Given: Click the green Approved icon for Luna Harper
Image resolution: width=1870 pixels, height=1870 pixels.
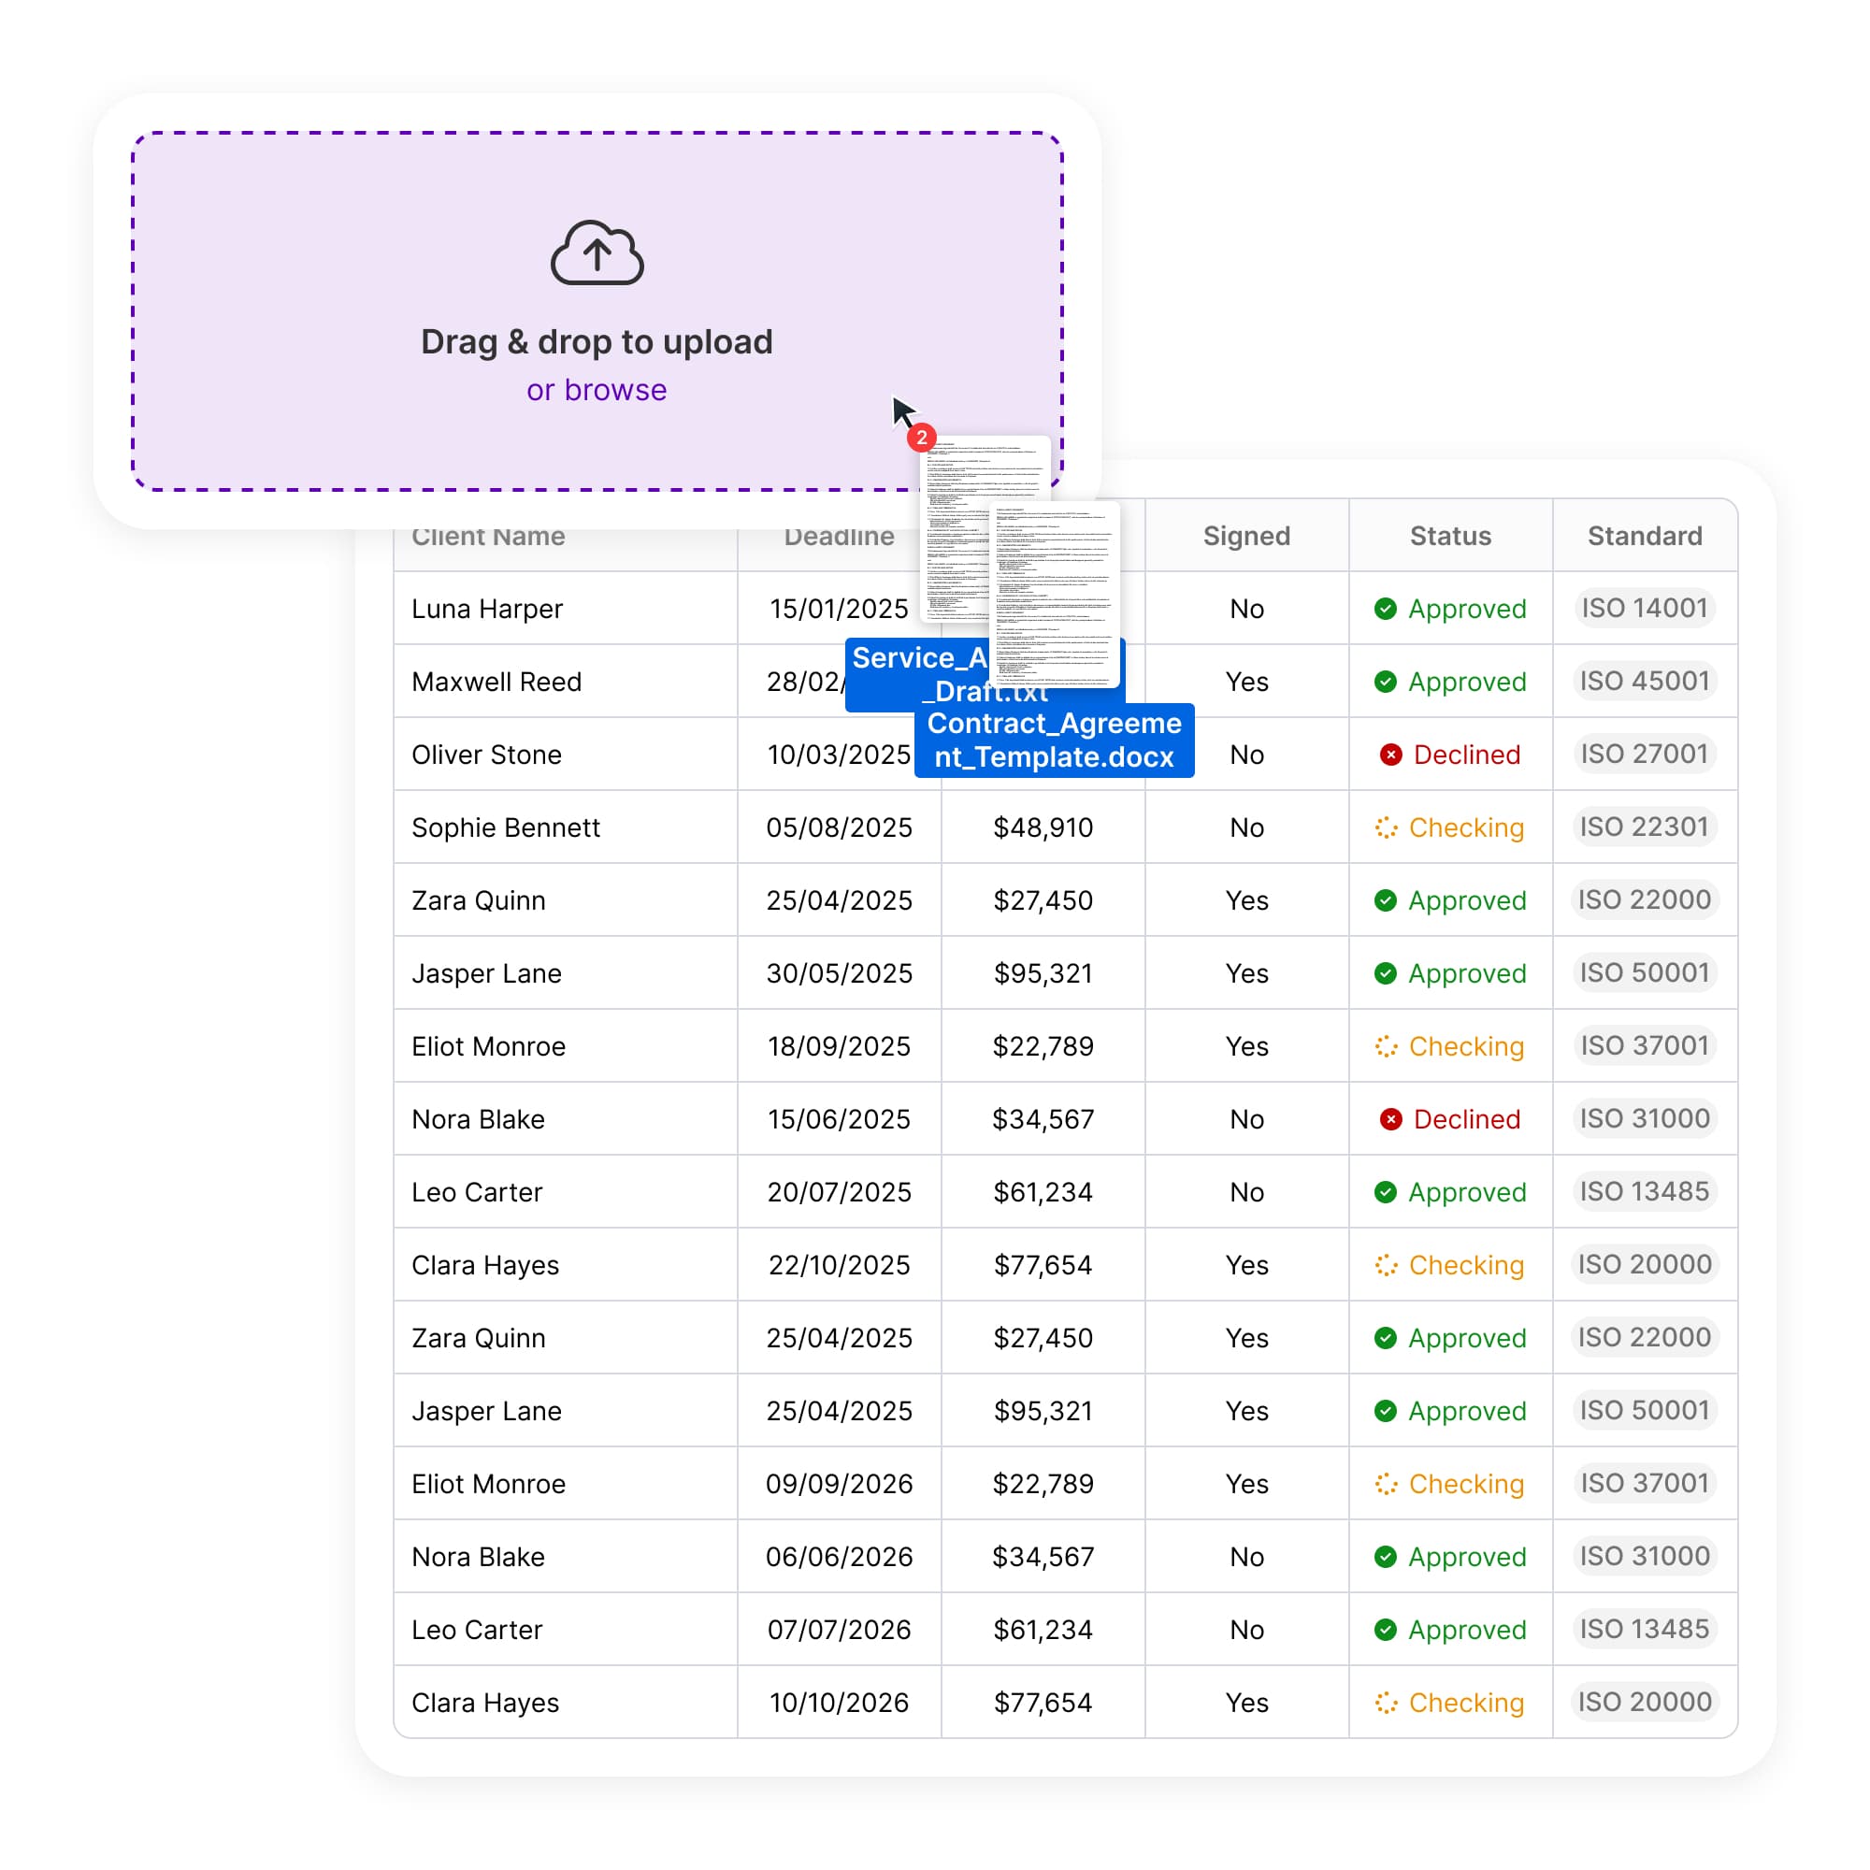Looking at the screenshot, I should coord(1385,609).
